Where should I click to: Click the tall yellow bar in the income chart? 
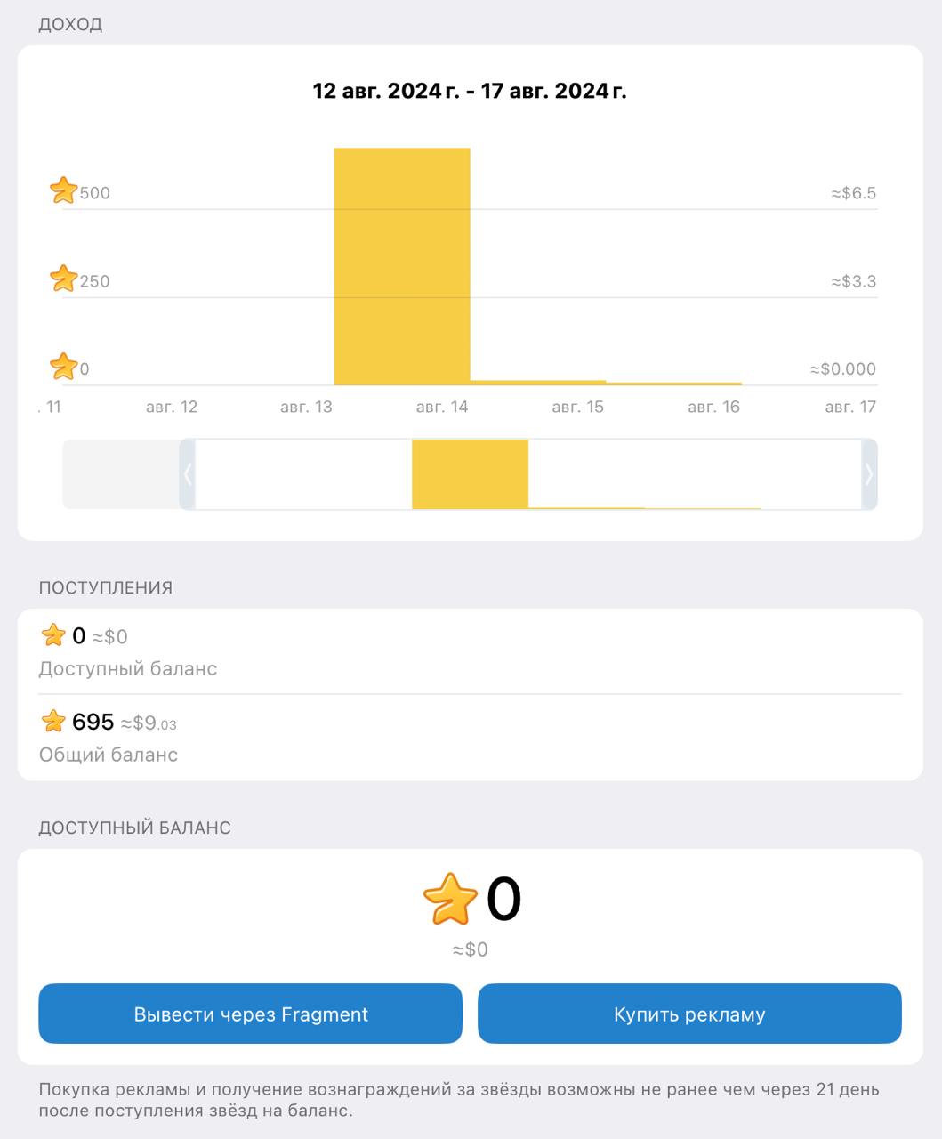pos(402,267)
